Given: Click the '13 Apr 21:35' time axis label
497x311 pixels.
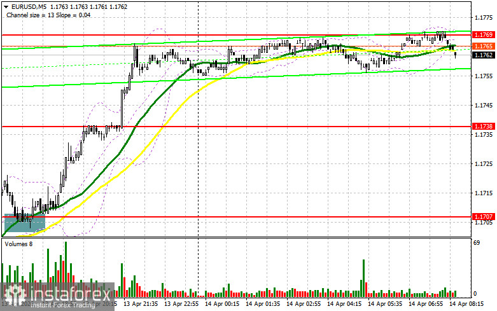Looking at the screenshot, I should (x=141, y=304).
